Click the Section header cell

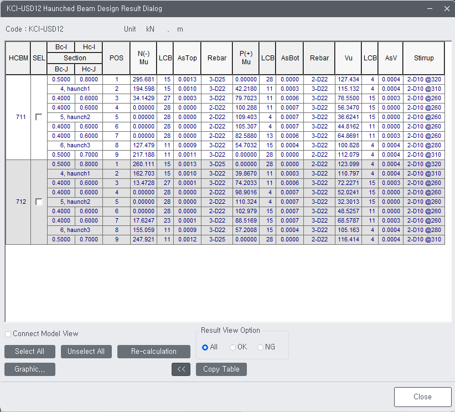(x=75, y=58)
